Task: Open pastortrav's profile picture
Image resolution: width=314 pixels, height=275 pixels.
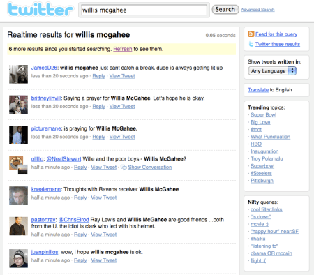Action: (x=18, y=226)
